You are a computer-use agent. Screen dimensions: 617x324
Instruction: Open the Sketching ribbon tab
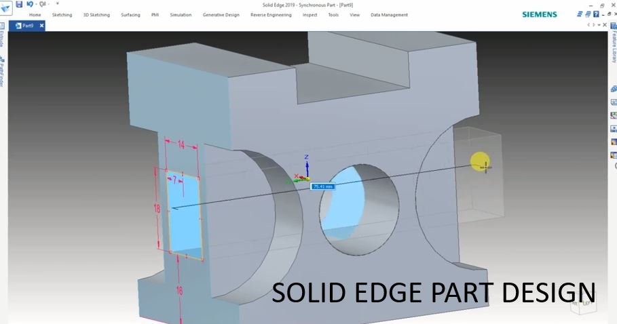62,15
